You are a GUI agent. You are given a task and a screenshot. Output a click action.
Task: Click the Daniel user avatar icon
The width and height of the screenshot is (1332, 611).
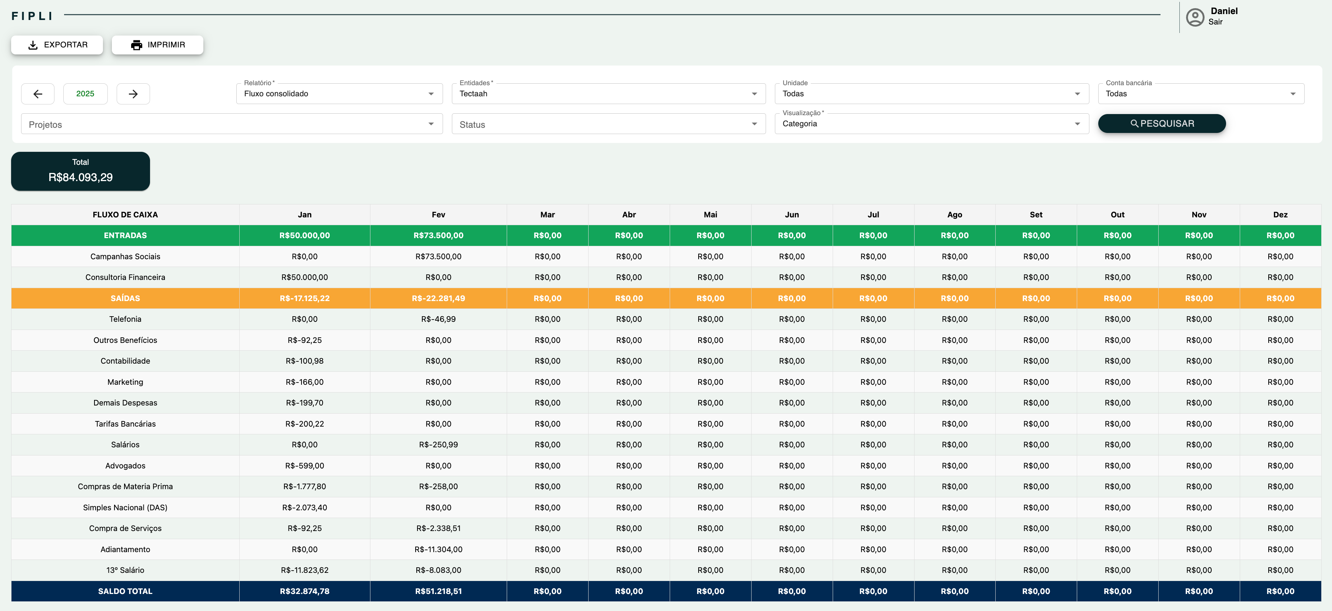coord(1195,17)
